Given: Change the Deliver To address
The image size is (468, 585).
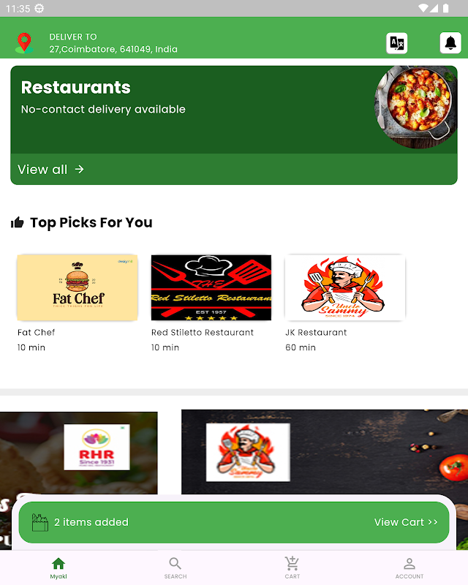Looking at the screenshot, I should coord(113,43).
